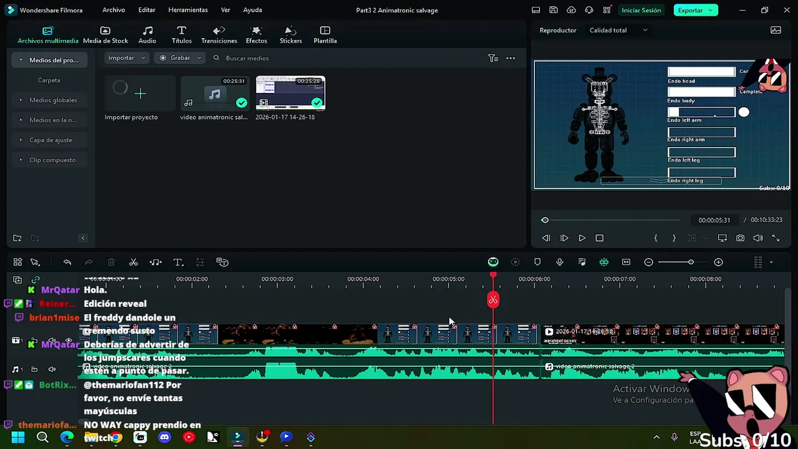Screen dimensions: 798x449
Task: Choose the select cursor tool in timeline
Action: pyautogui.click(x=35, y=263)
